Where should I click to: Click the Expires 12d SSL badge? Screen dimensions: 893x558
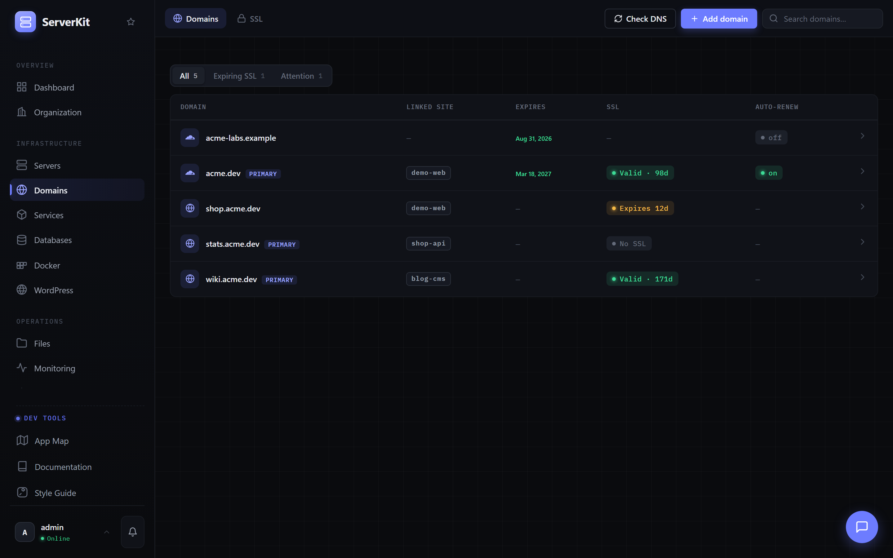640,208
